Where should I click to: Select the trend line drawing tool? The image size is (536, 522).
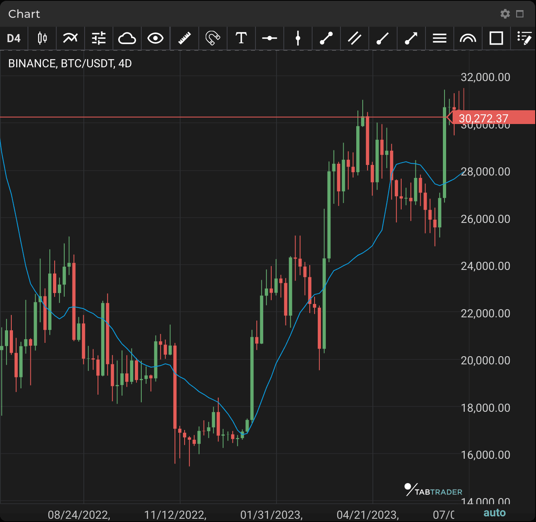326,38
